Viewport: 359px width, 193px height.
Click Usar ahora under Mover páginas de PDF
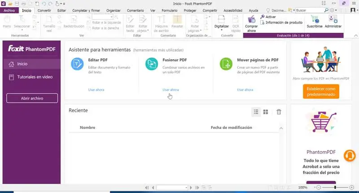pyautogui.click(x=245, y=90)
